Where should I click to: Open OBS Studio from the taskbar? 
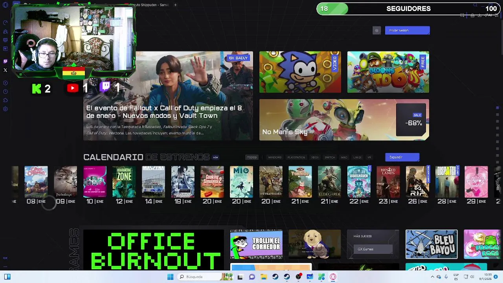298,277
